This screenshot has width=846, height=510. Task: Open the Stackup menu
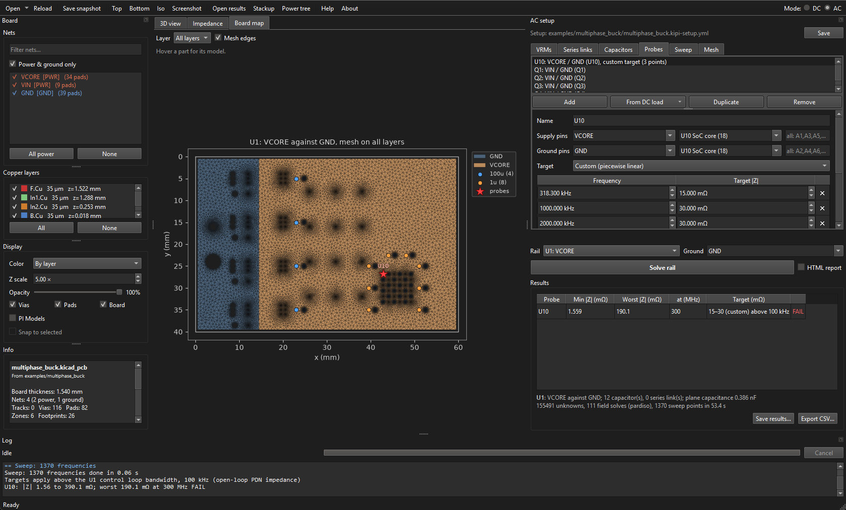[x=263, y=9]
